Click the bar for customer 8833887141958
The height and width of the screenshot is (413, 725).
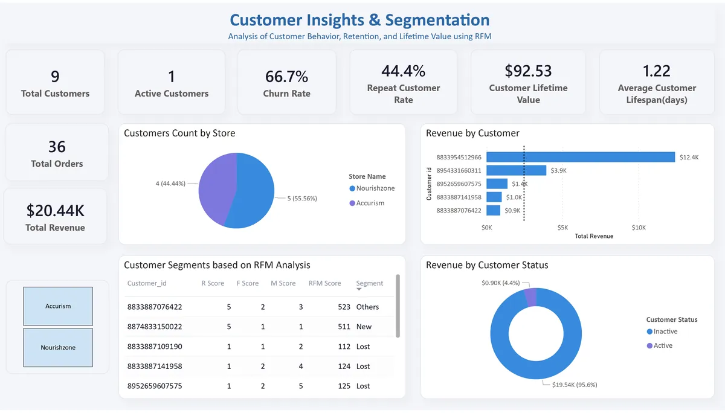pyautogui.click(x=494, y=197)
